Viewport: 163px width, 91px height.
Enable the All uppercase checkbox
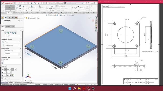pyautogui.click(x=2, y=78)
